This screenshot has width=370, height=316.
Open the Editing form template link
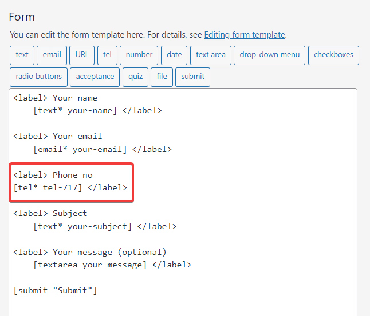click(245, 35)
